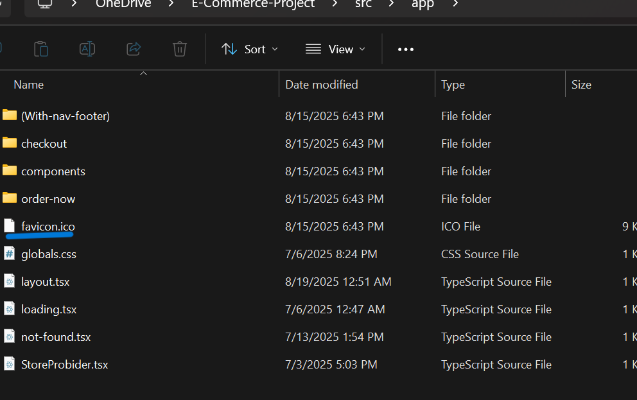Viewport: 637px width, 400px height.
Task: Sort files by the Name column header
Action: (x=29, y=85)
